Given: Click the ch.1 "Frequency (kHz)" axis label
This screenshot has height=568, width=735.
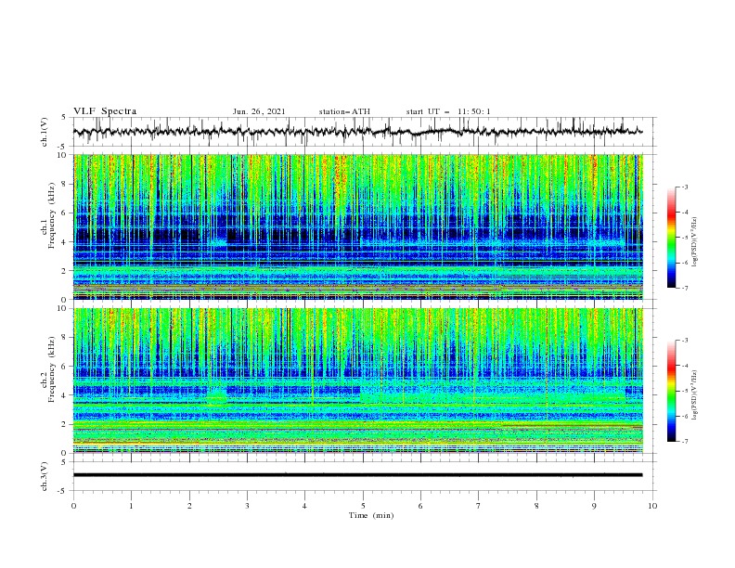Looking at the screenshot, I should pos(52,213).
